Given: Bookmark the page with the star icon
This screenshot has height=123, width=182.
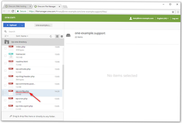Looking at the screenshot, I should click(173, 12).
